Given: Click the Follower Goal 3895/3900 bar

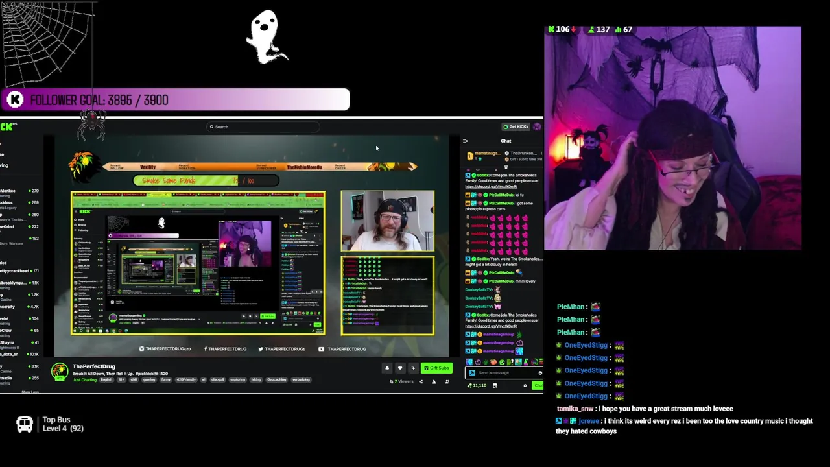Looking at the screenshot, I should coord(176,100).
